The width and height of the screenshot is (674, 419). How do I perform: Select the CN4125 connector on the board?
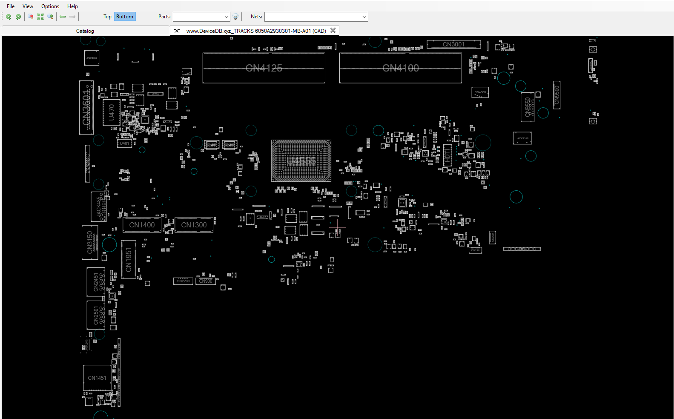coord(264,68)
